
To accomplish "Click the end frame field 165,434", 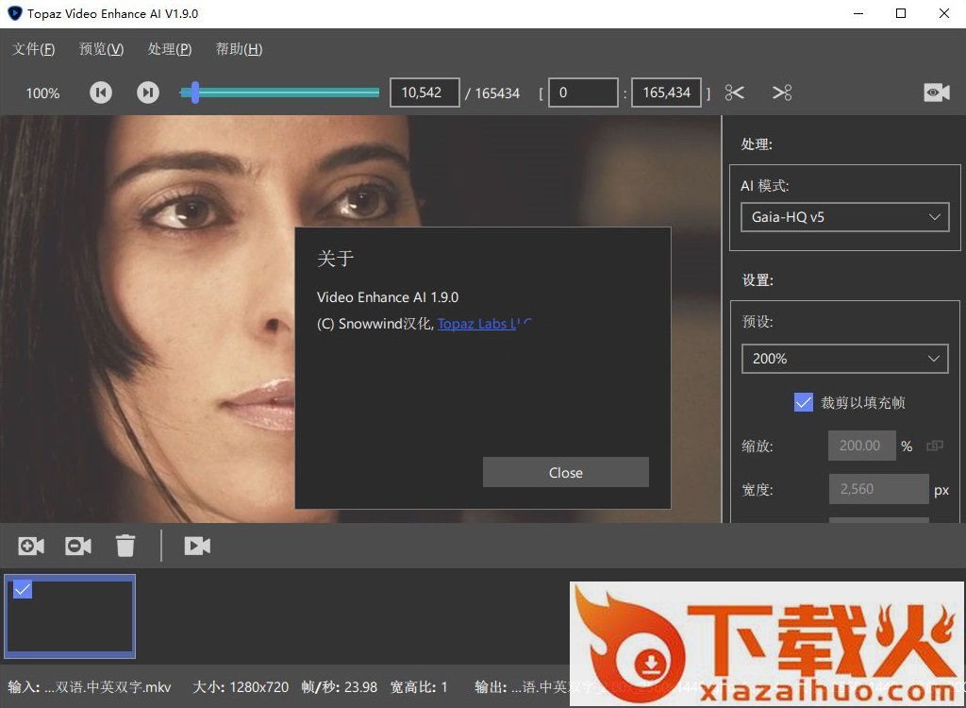I will point(667,93).
